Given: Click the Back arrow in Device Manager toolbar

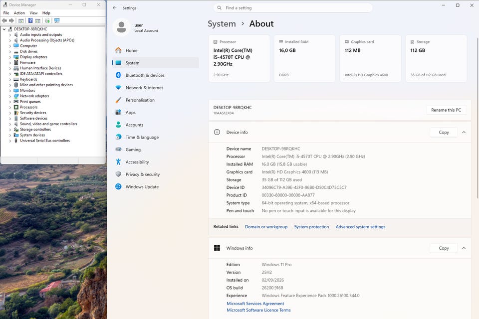Looking at the screenshot, I should pos(4,20).
